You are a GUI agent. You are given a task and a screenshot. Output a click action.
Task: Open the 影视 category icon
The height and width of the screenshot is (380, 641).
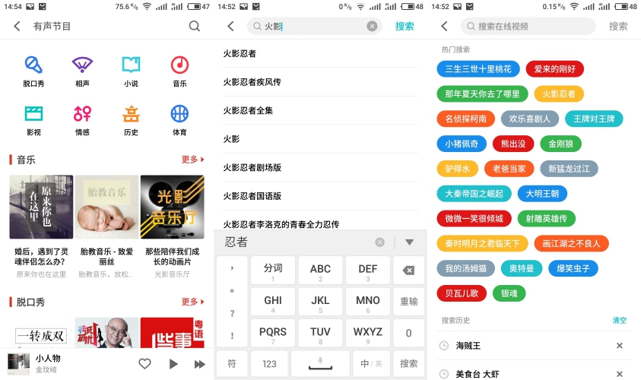coord(33,121)
